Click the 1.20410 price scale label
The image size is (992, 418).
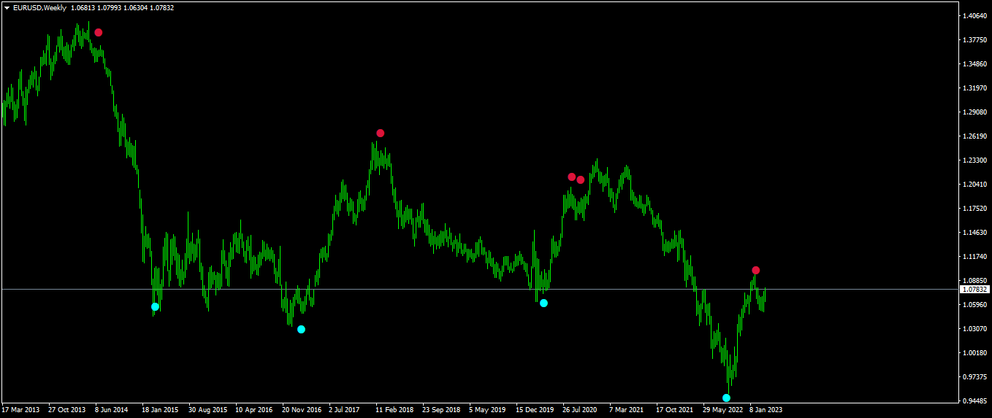click(x=975, y=185)
